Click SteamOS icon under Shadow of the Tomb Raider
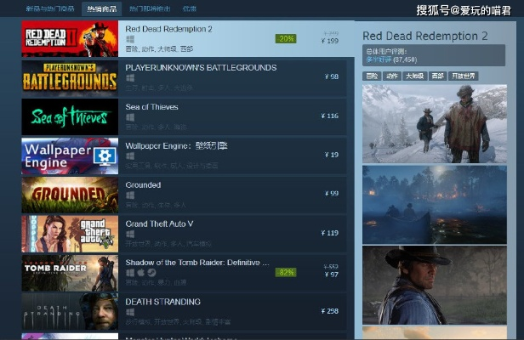This screenshot has height=340, width=524. 151,273
